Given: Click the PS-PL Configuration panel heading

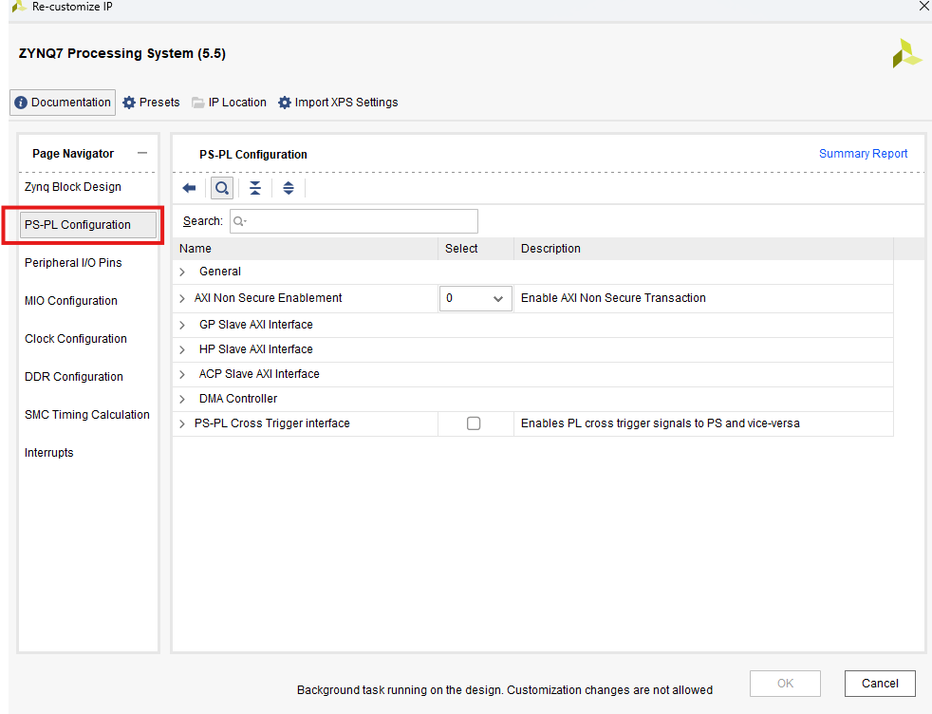Looking at the screenshot, I should coord(253,155).
